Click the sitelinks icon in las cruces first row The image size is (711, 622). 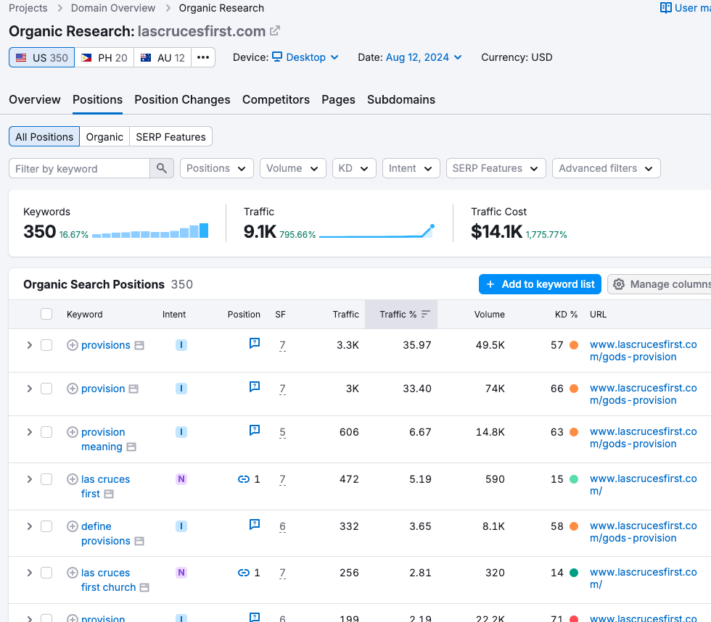pos(244,479)
